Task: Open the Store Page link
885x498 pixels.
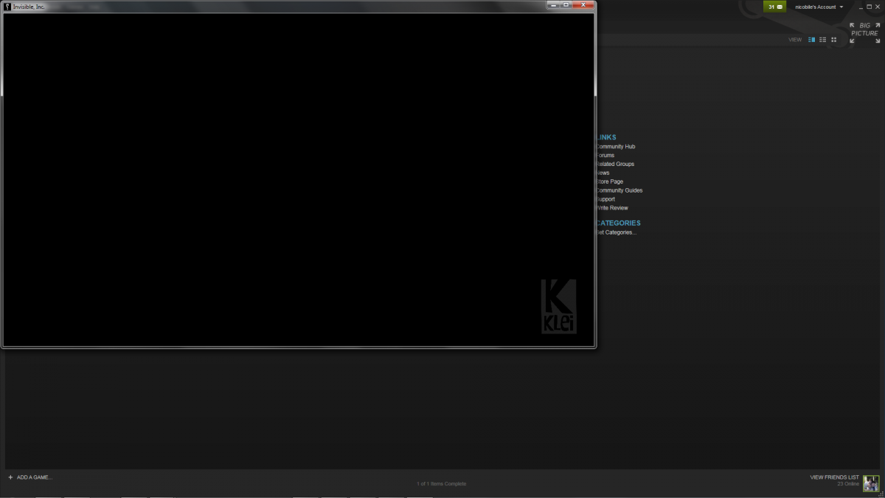Action: tap(611, 181)
